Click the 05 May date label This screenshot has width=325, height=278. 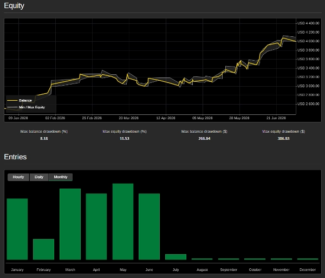click(202, 118)
